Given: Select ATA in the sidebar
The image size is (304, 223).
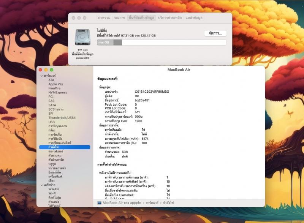Looking at the screenshot, I should [51, 80].
